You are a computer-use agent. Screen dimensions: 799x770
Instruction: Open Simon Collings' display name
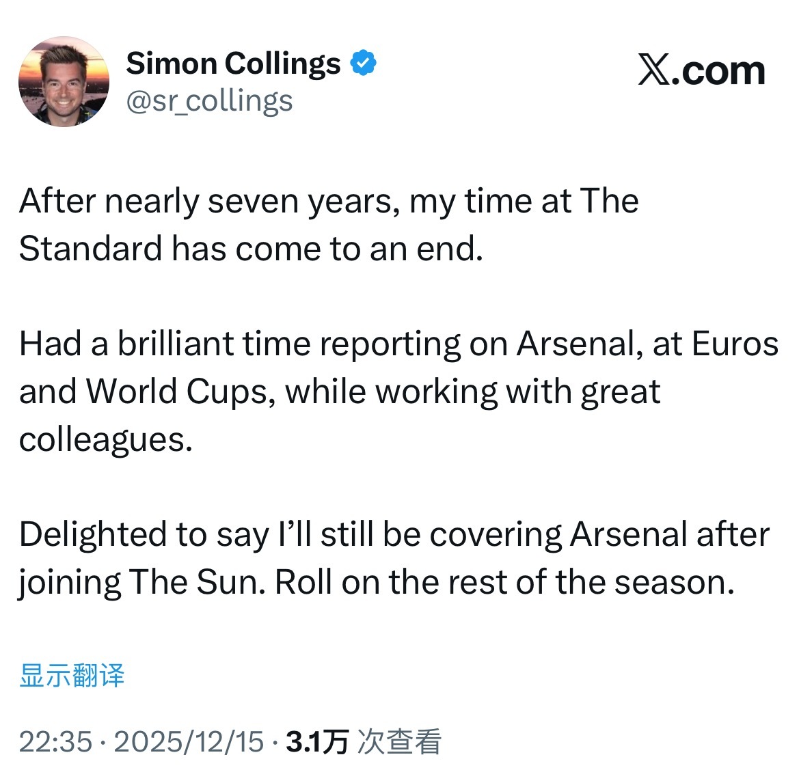pos(233,62)
